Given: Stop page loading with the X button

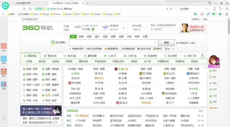Looking at the screenshot, I should pos(24,9).
